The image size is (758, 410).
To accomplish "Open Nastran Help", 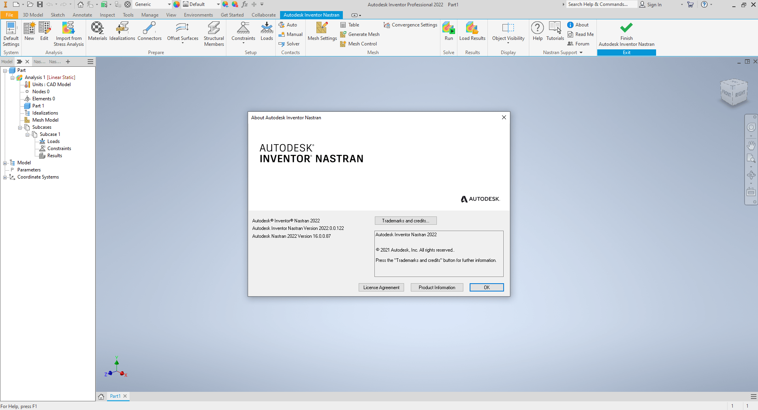I will pos(538,32).
